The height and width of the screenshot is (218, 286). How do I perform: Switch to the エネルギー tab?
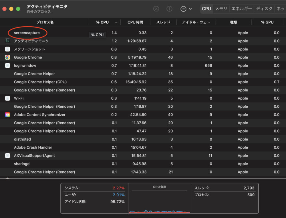click(242, 9)
